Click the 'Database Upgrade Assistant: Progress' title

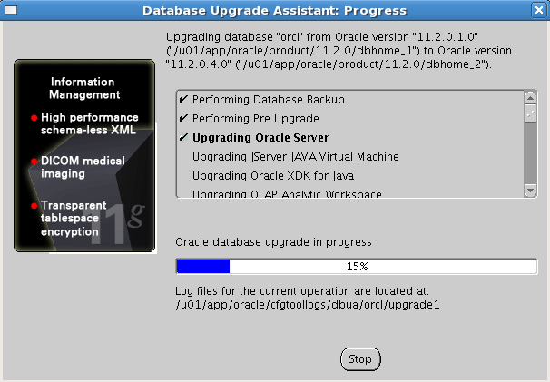pyautogui.click(x=275, y=11)
